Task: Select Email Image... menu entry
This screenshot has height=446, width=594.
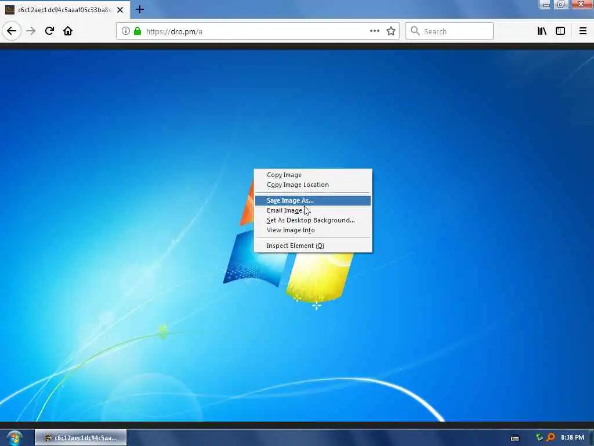Action: coord(313,210)
